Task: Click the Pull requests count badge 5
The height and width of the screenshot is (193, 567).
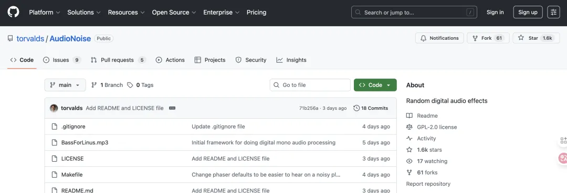Action: 142,60
